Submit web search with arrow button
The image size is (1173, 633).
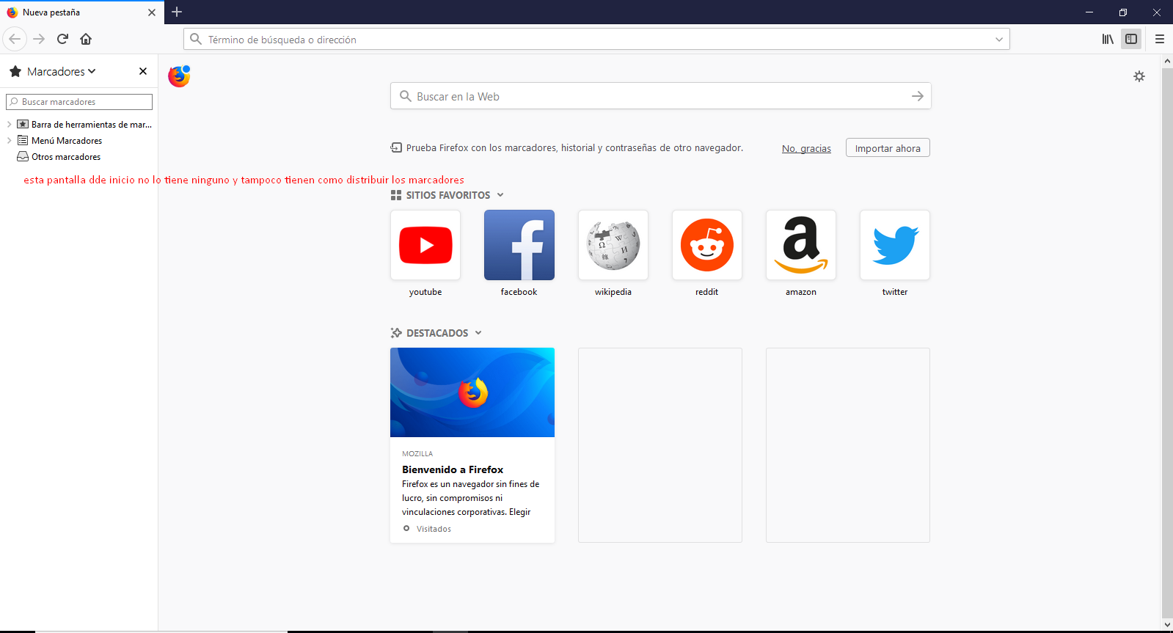918,96
